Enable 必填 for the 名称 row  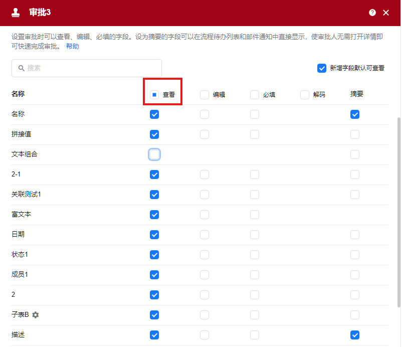point(255,114)
